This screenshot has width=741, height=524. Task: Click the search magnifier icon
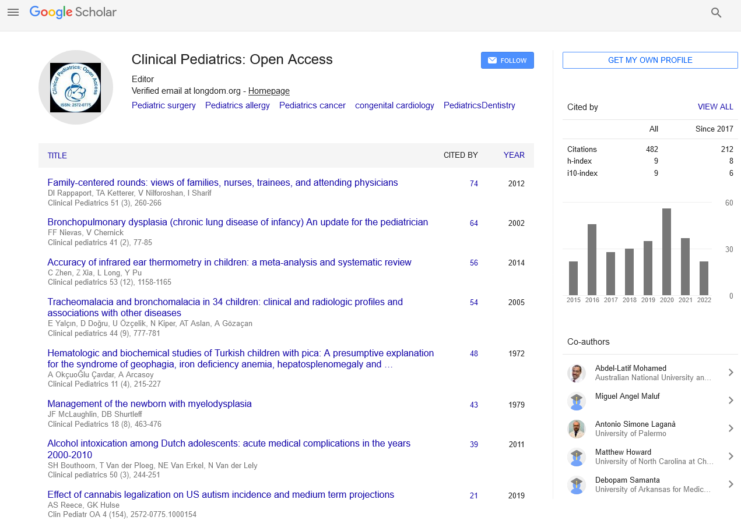point(717,13)
